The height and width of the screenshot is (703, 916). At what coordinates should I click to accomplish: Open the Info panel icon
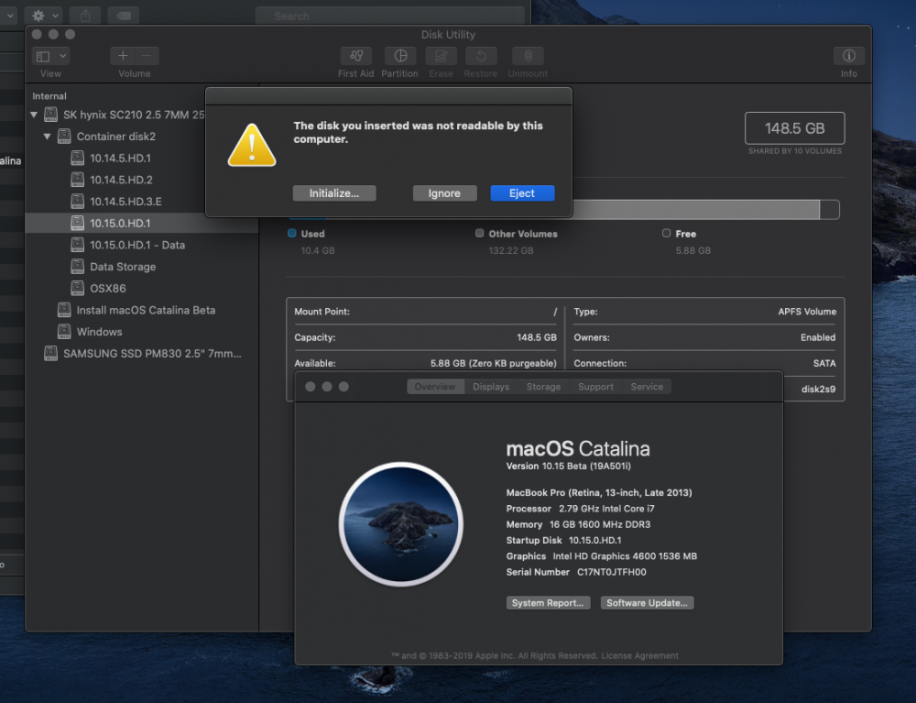tap(849, 56)
